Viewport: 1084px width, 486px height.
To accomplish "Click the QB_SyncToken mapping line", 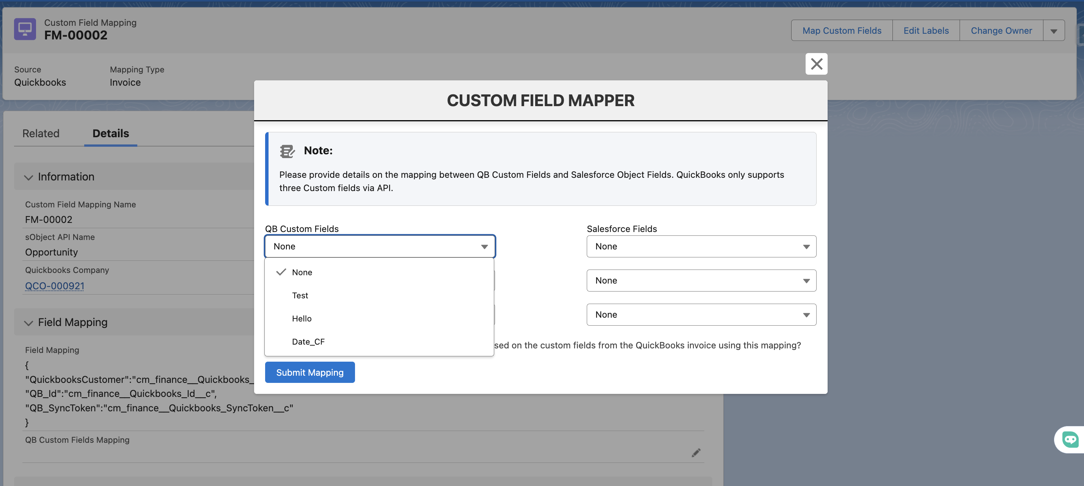I will 159,408.
